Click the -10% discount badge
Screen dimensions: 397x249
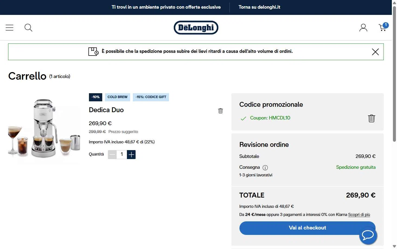[x=95, y=97]
